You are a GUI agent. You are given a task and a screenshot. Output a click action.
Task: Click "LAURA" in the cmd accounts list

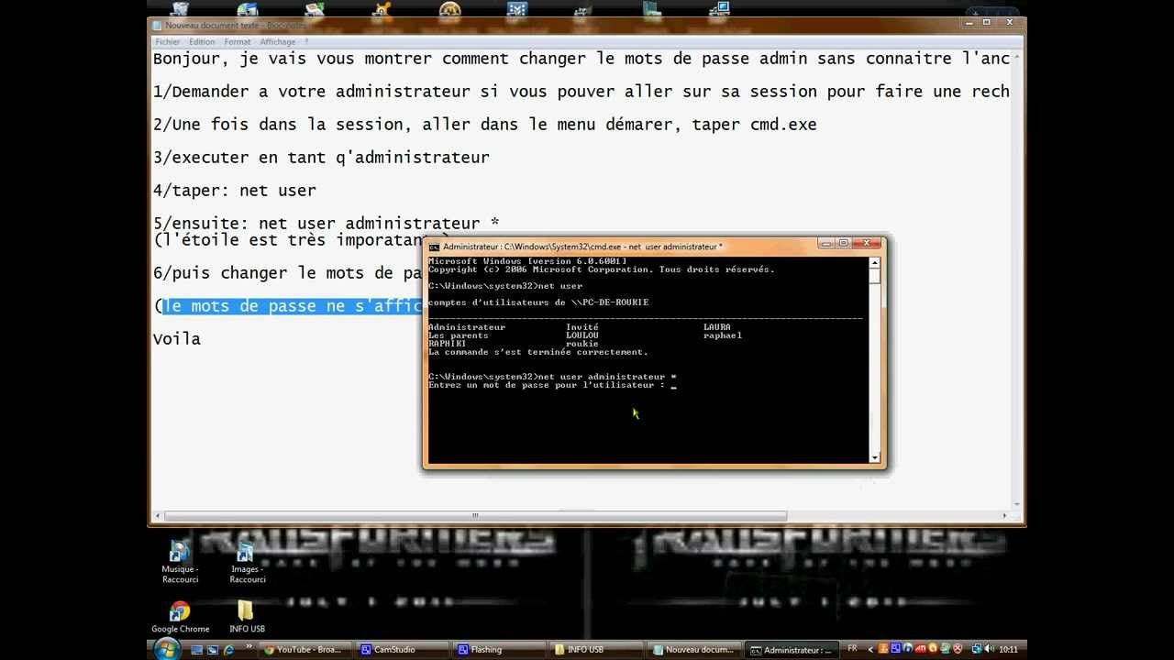pyautogui.click(x=717, y=327)
